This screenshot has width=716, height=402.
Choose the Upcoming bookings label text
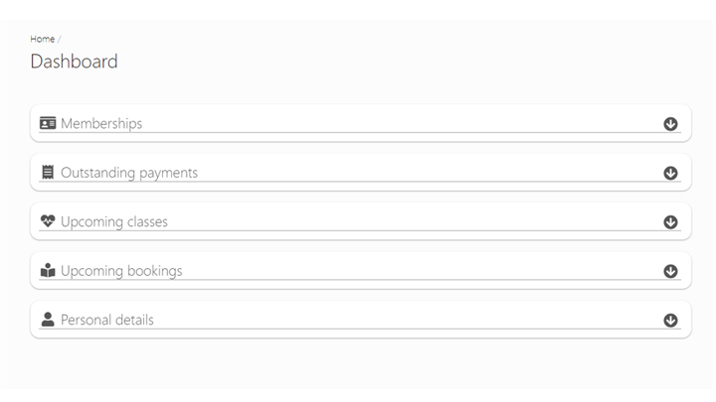[121, 271]
